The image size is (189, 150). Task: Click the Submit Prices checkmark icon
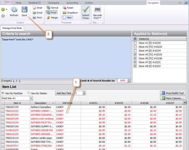coord(86,10)
